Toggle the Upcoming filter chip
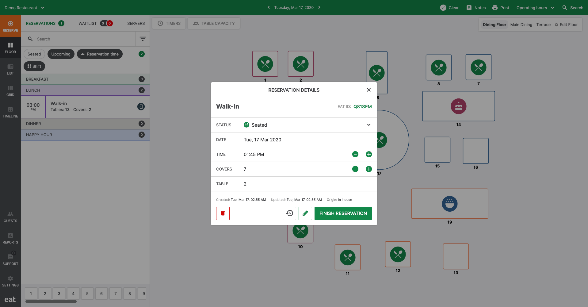 pos(61,54)
